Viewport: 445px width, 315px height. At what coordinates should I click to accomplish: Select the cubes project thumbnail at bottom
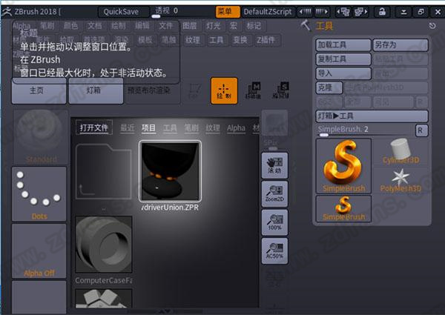pos(104,299)
